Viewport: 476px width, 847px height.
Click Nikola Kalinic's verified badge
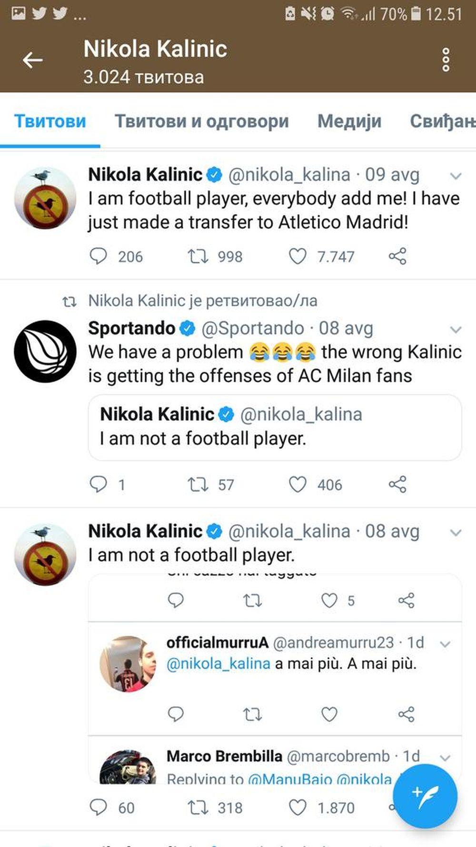click(x=214, y=174)
